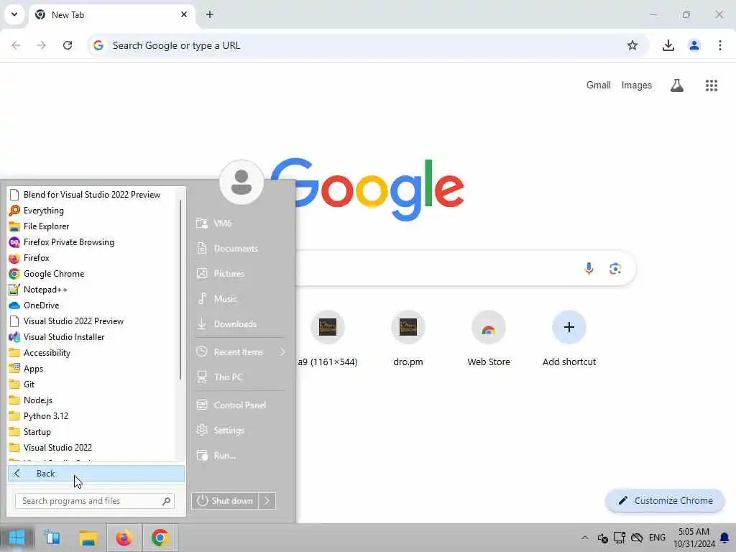Click Customize Chrome button
The height and width of the screenshot is (552, 736).
tap(665, 501)
